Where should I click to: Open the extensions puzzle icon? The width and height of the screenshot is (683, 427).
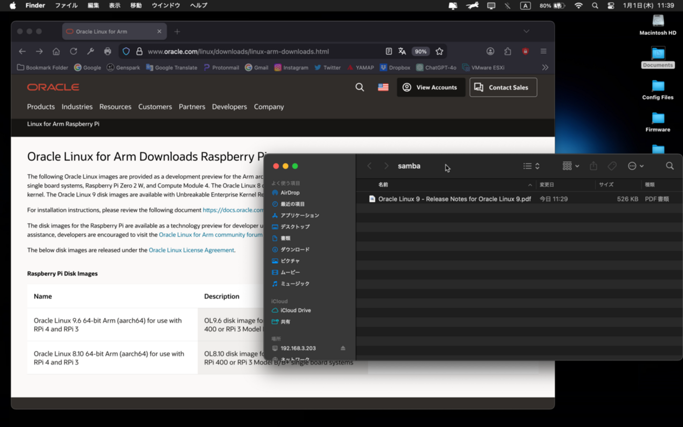tap(508, 51)
